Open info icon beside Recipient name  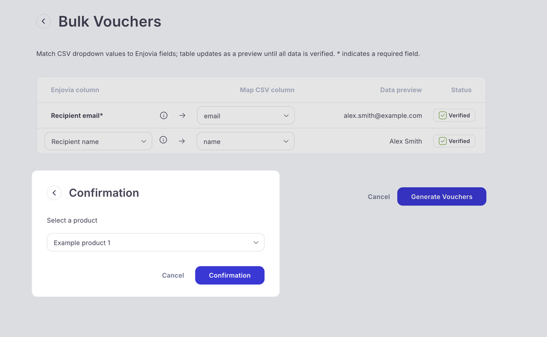[x=163, y=140]
